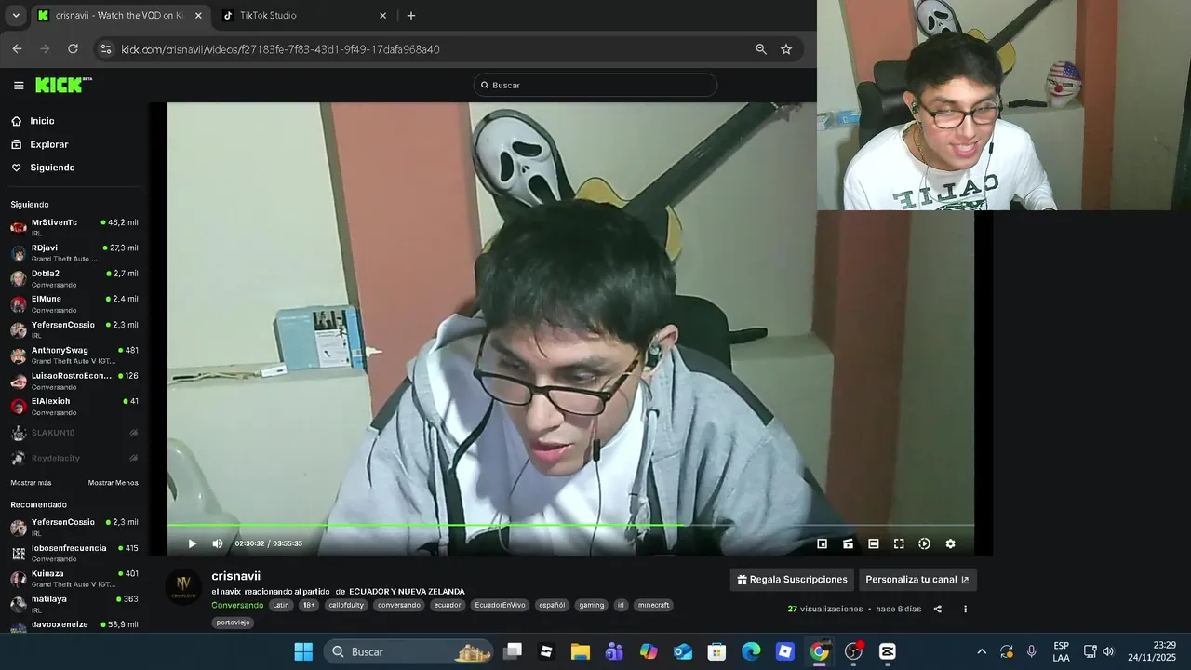Select the EcuadorEnVivo tag
The height and width of the screenshot is (670, 1191).
point(501,605)
